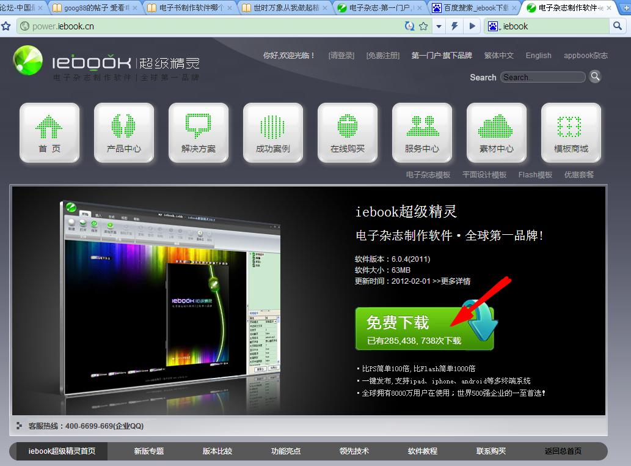Open the 首页 home nav icon
The height and width of the screenshot is (466, 631).
pos(49,133)
